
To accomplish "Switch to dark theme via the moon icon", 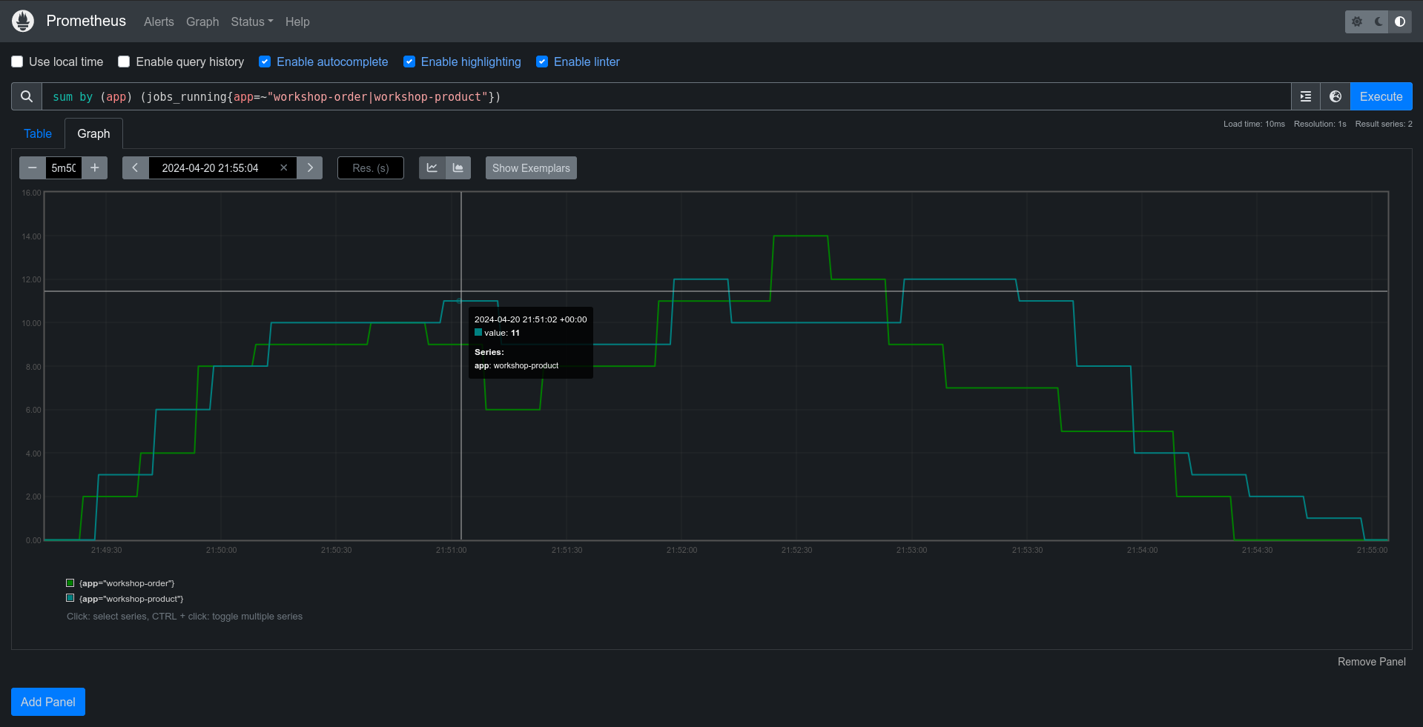I will click(1379, 21).
